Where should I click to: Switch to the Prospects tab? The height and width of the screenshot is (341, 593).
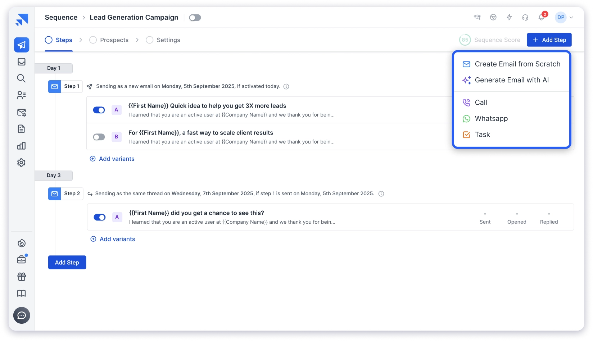point(114,40)
